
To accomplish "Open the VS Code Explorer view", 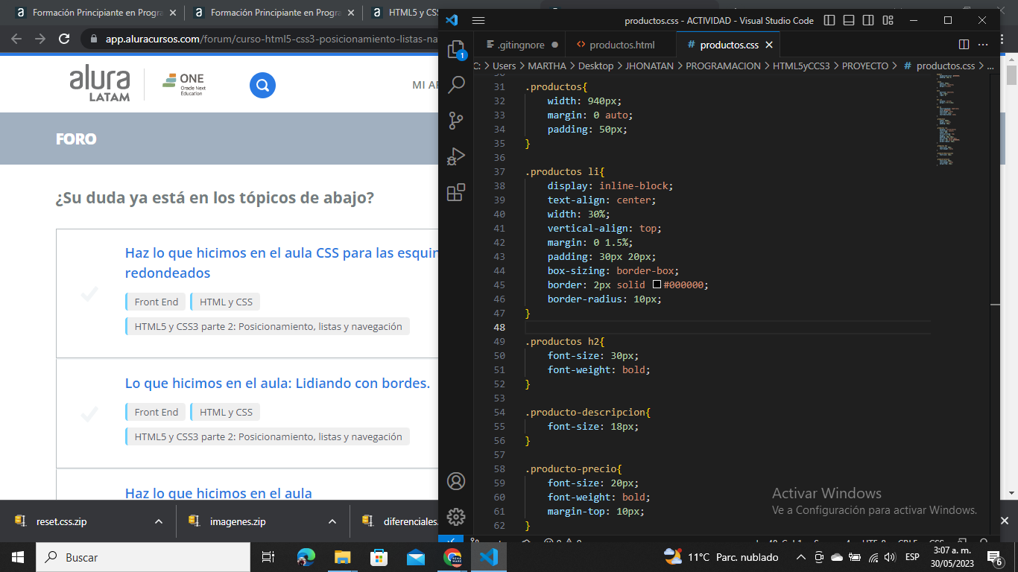I will coord(455,50).
